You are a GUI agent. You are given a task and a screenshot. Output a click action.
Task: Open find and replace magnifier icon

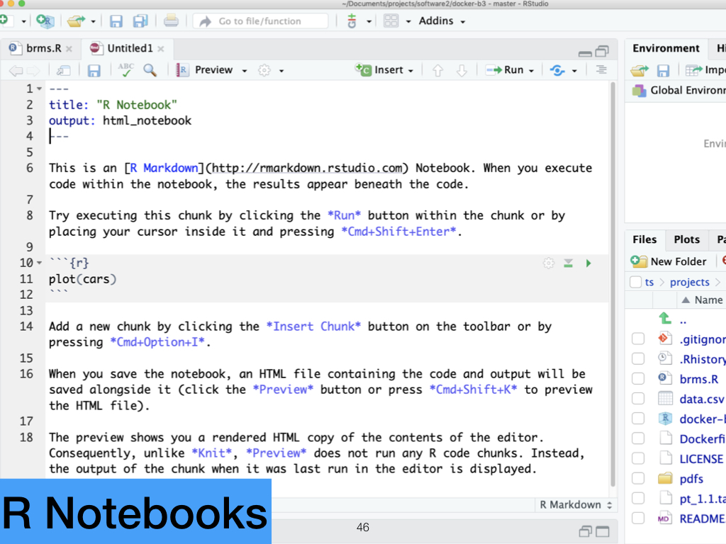[x=150, y=70]
